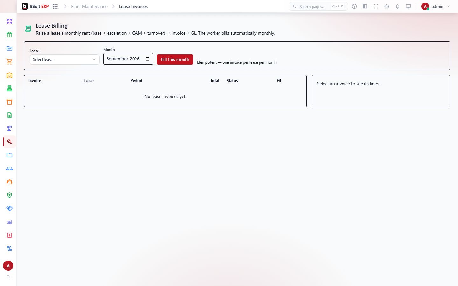Screen dimensions: 458x286
Task: Click the Status column header
Action: [232, 81]
